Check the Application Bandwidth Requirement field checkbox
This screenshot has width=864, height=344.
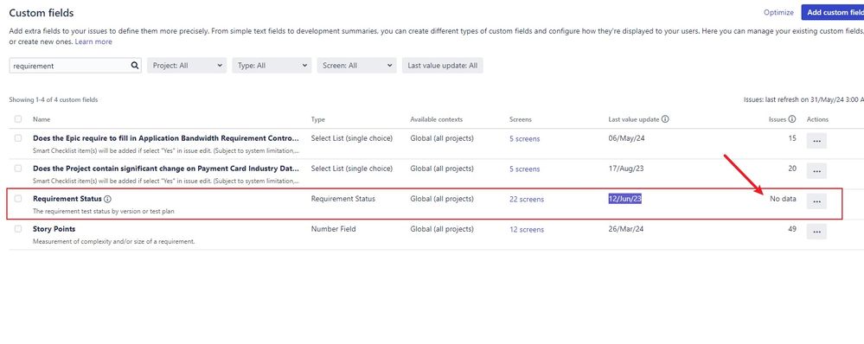18,138
